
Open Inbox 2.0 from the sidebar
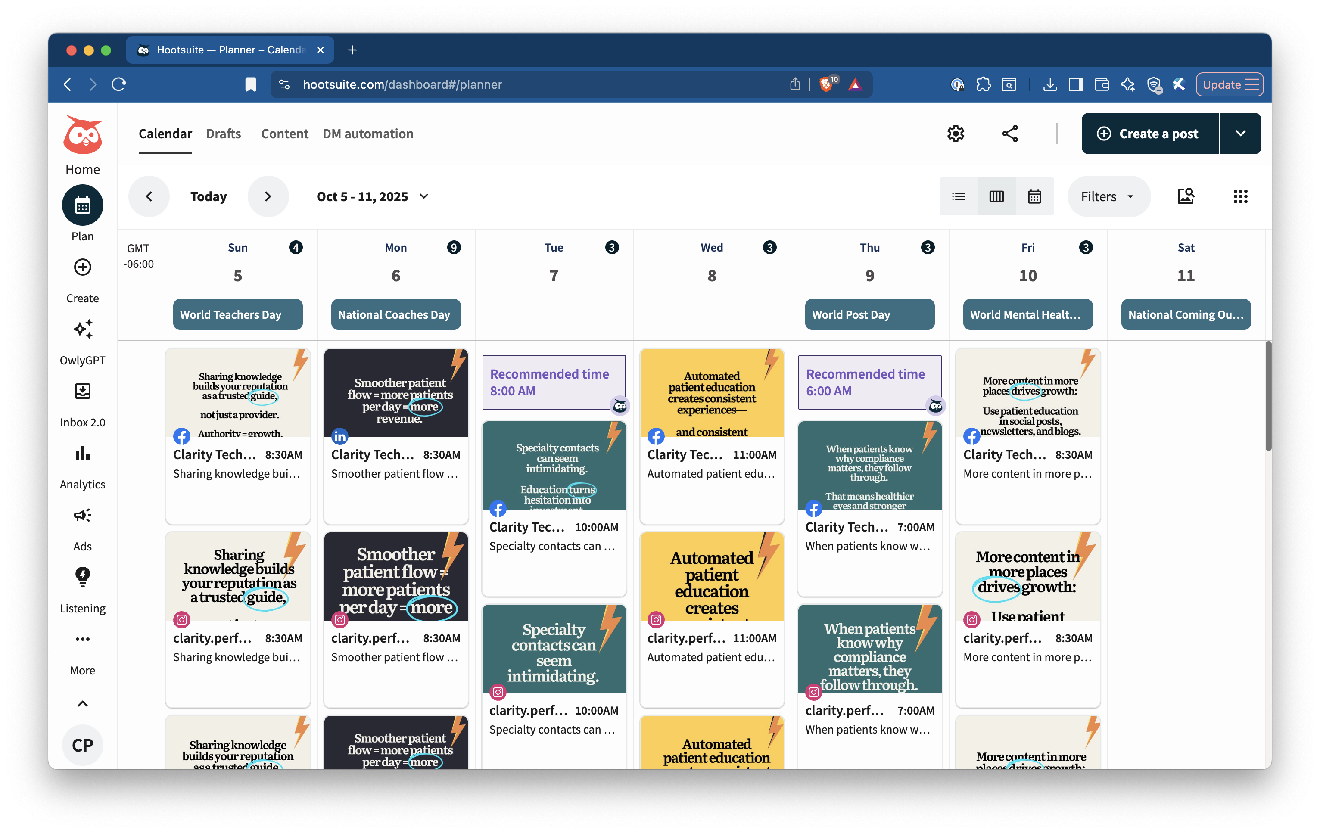[82, 391]
